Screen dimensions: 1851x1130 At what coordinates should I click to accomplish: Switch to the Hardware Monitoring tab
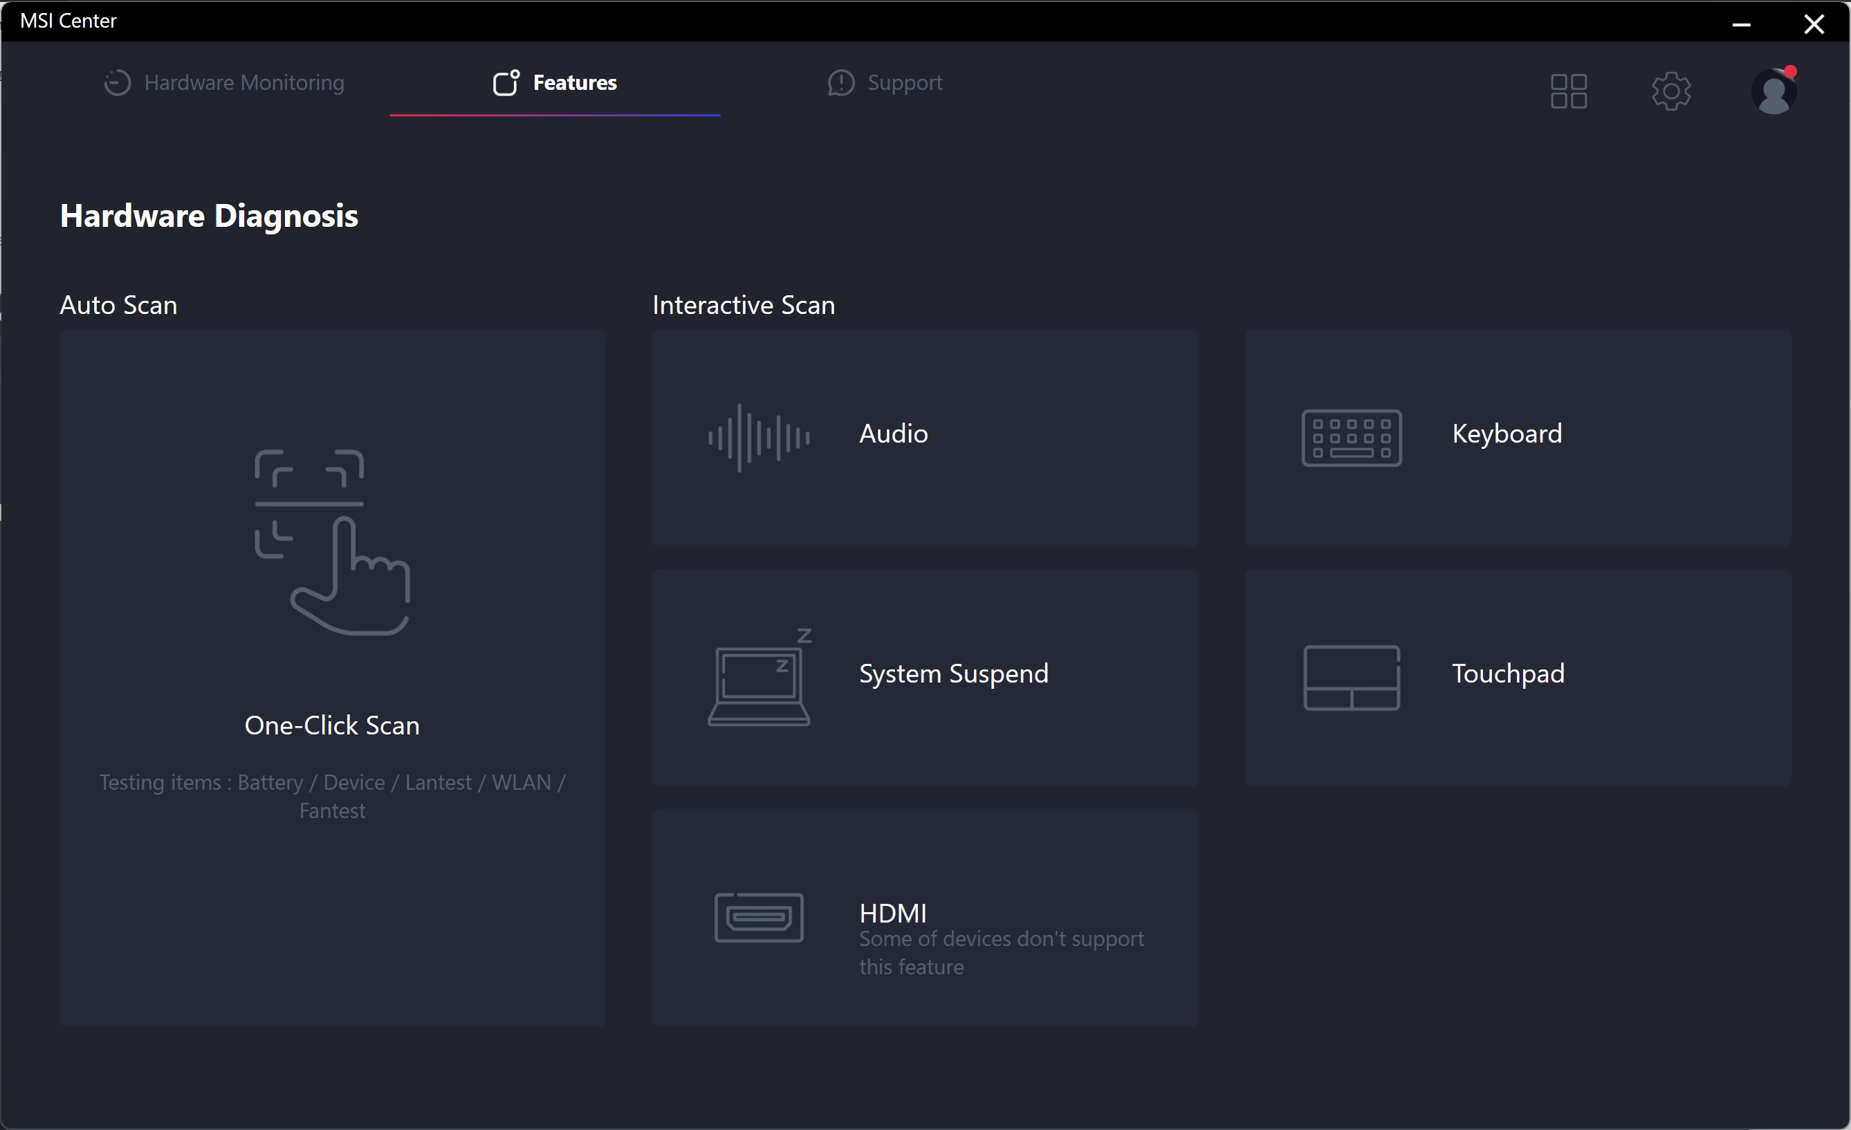coord(243,82)
